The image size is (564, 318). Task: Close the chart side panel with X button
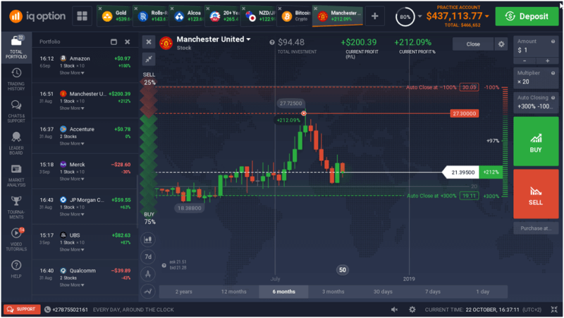pyautogui.click(x=149, y=42)
